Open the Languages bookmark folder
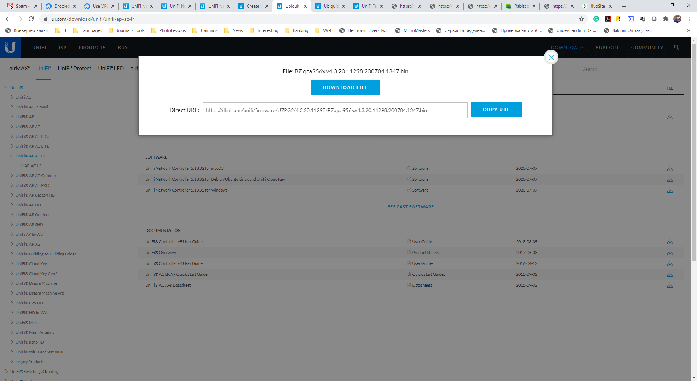 [x=87, y=30]
